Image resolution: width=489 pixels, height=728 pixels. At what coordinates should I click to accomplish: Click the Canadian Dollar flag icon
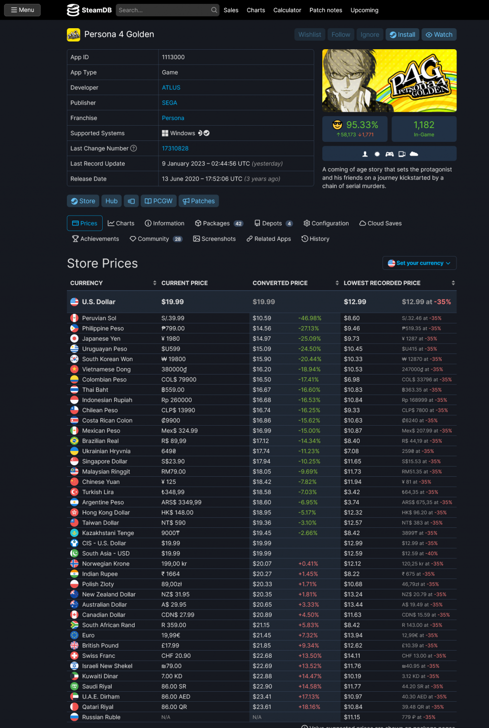point(74,615)
